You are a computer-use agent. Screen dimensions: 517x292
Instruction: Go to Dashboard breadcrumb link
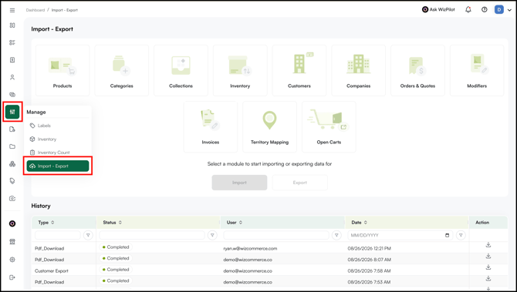click(x=35, y=10)
